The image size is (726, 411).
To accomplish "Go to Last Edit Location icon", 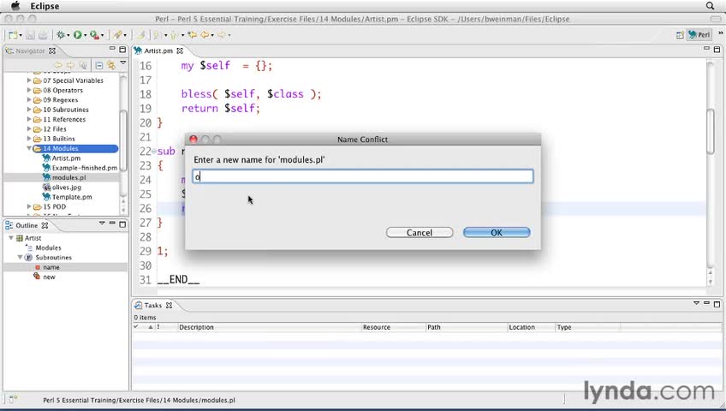I will pyautogui.click(x=192, y=35).
